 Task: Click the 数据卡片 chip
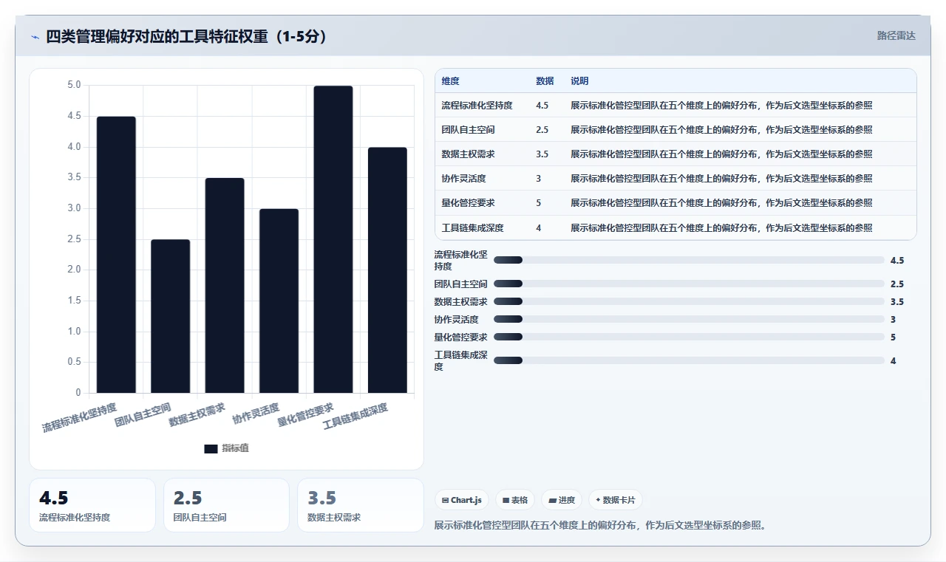click(616, 500)
